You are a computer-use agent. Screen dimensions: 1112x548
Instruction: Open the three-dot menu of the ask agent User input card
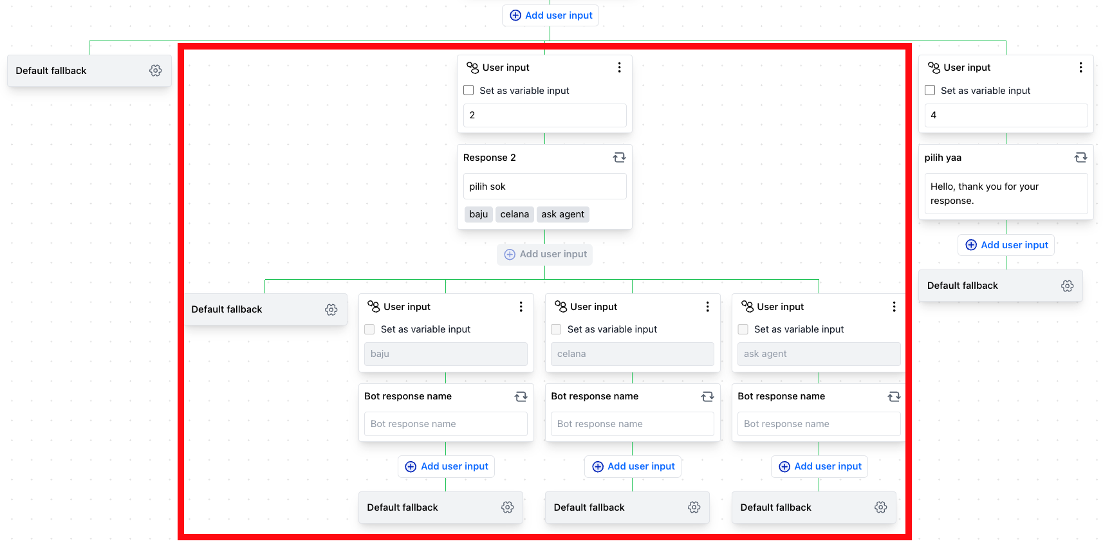coord(894,307)
